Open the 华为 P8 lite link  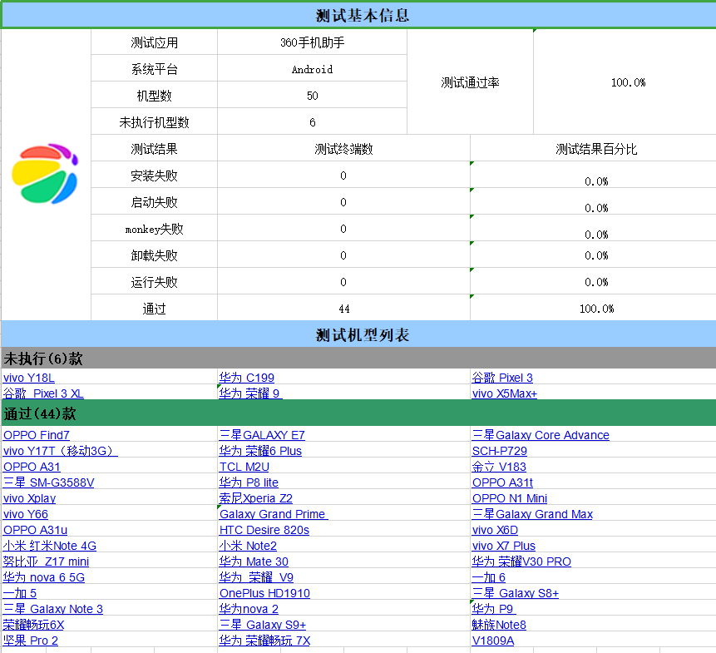pyautogui.click(x=249, y=482)
